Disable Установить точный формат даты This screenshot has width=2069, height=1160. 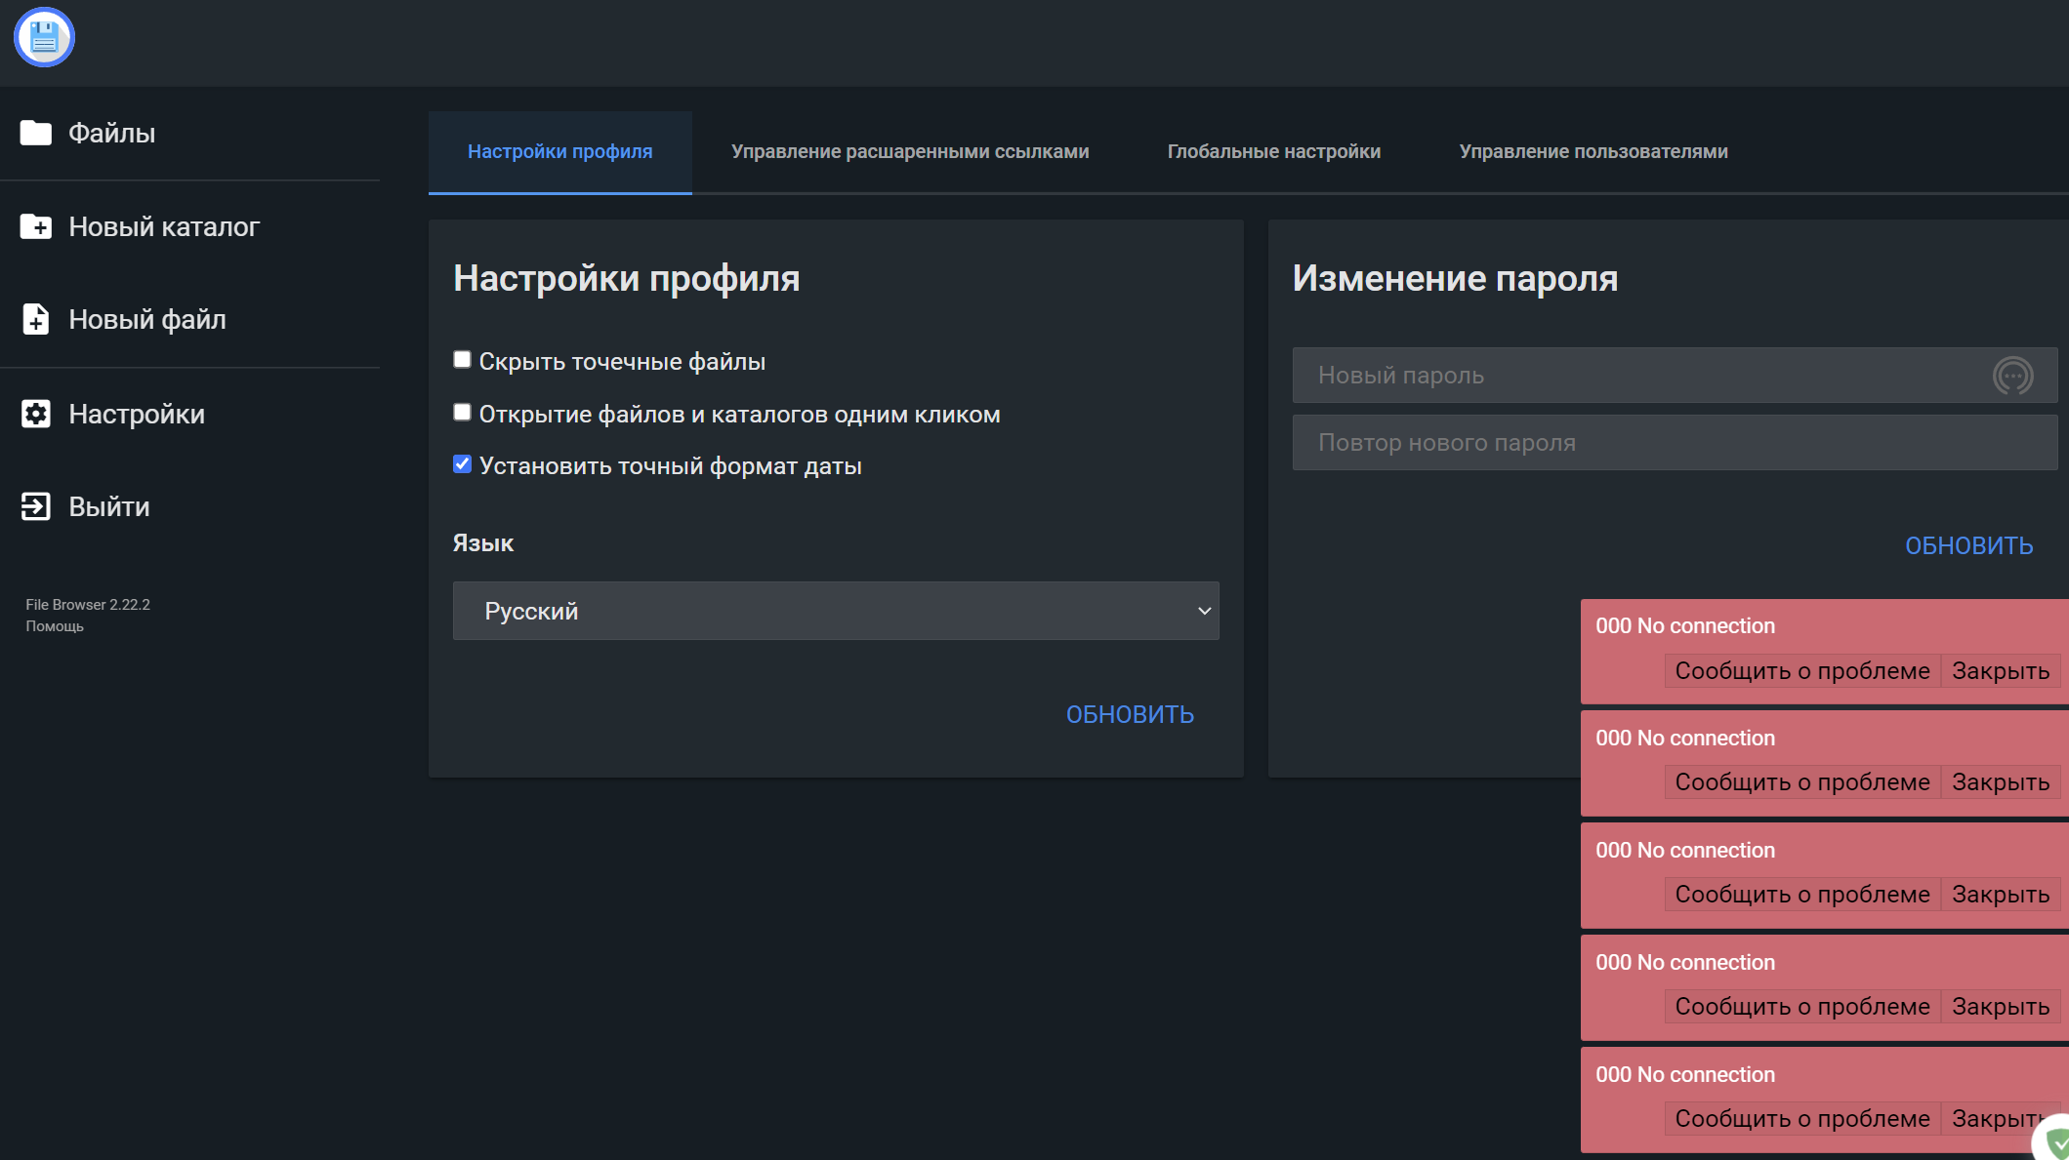click(x=461, y=463)
